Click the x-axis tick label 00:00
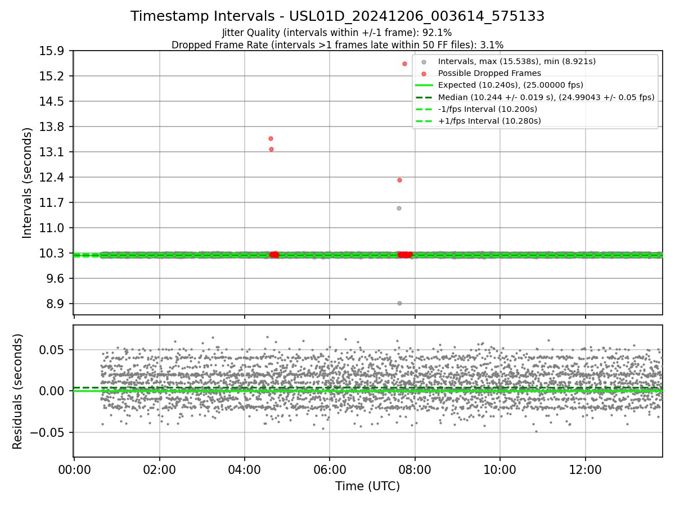The height and width of the screenshot is (506, 675). [74, 470]
